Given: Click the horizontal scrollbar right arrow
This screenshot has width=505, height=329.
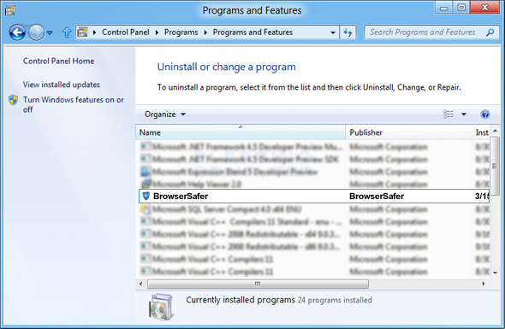Looking at the screenshot, I should click(484, 284).
